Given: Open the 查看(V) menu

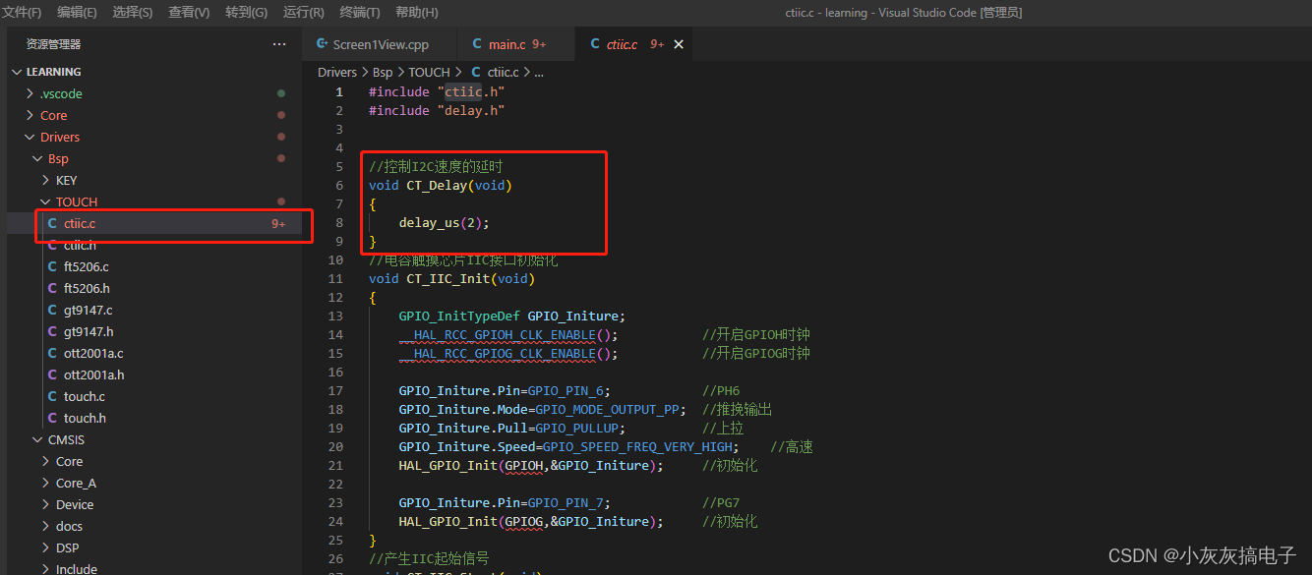Looking at the screenshot, I should 189,13.
